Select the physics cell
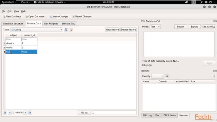 click(14, 43)
